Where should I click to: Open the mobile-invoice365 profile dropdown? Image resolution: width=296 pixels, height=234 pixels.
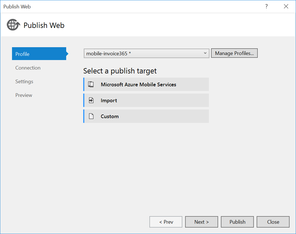[147, 53]
